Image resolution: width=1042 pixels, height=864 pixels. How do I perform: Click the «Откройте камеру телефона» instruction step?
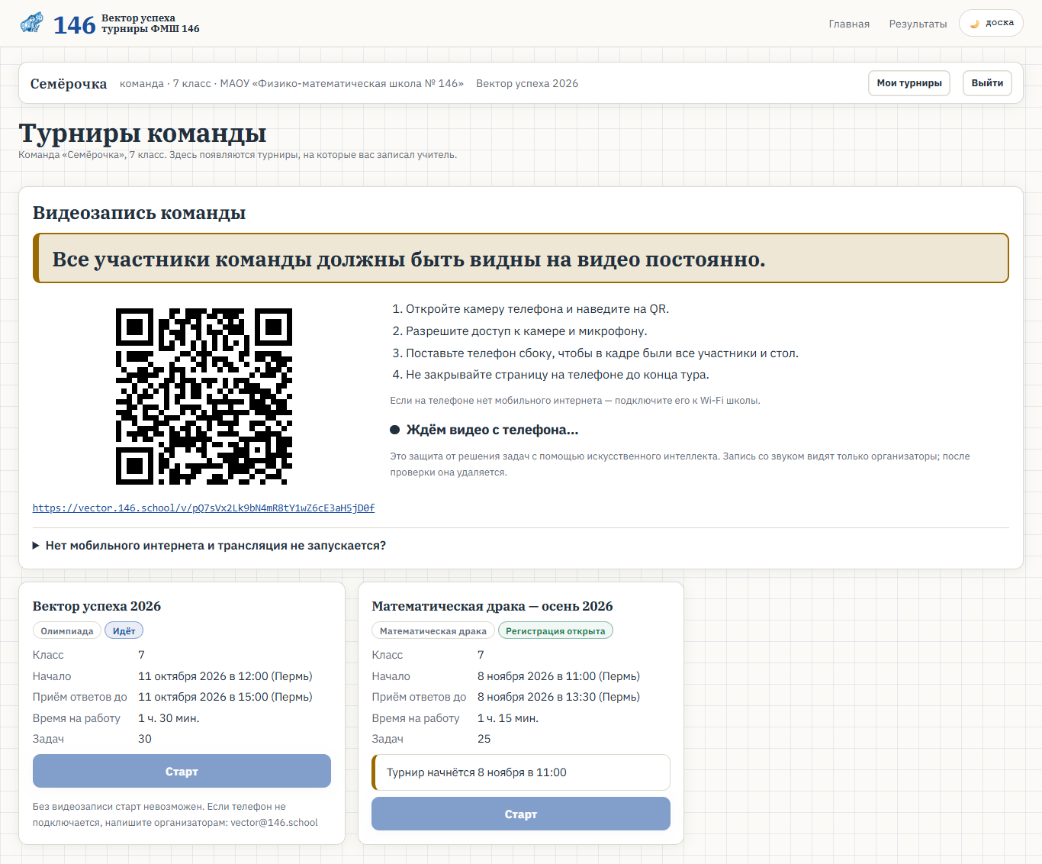point(537,309)
